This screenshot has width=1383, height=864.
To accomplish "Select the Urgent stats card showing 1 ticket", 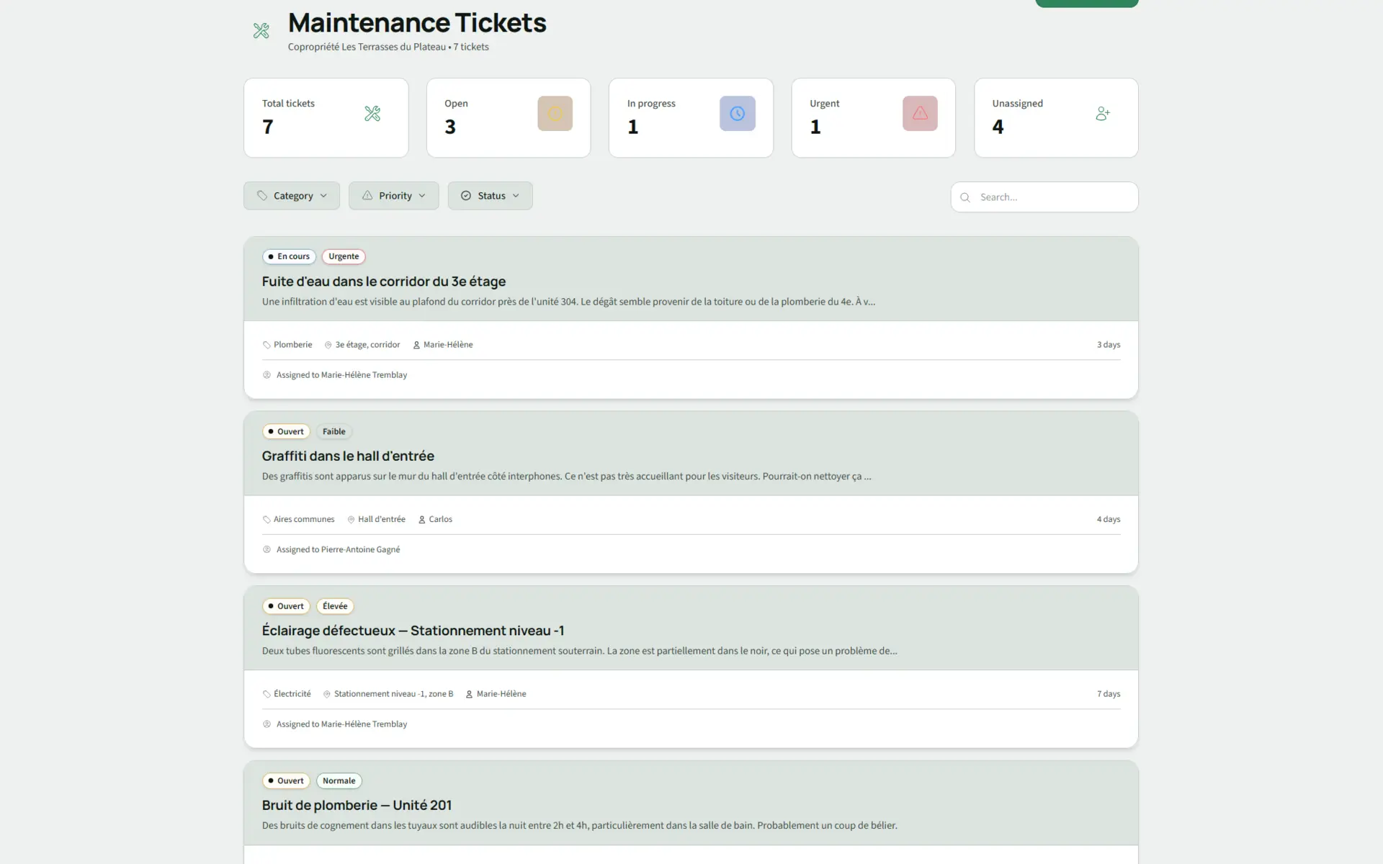I will click(872, 117).
